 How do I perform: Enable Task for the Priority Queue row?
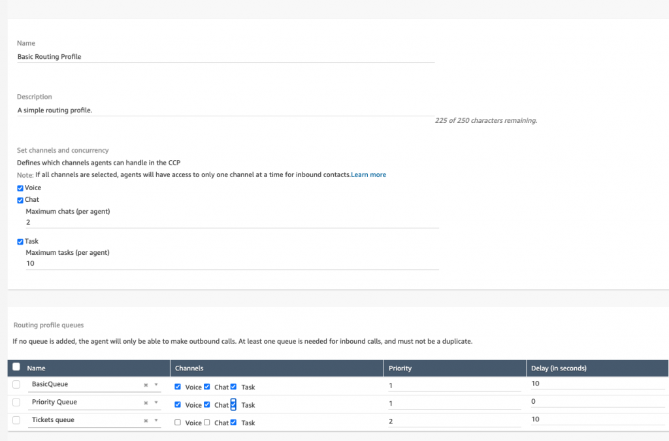[x=233, y=404]
